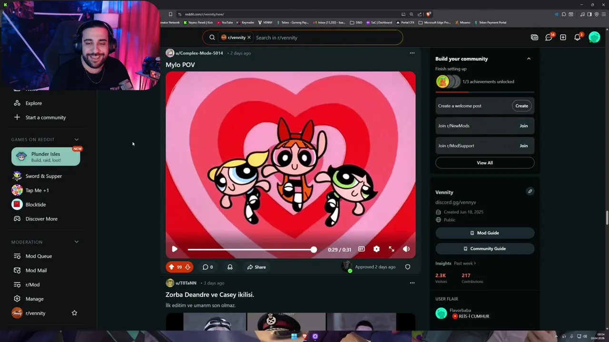Click Start a community
Screen dimensions: 609x342
tap(46, 117)
